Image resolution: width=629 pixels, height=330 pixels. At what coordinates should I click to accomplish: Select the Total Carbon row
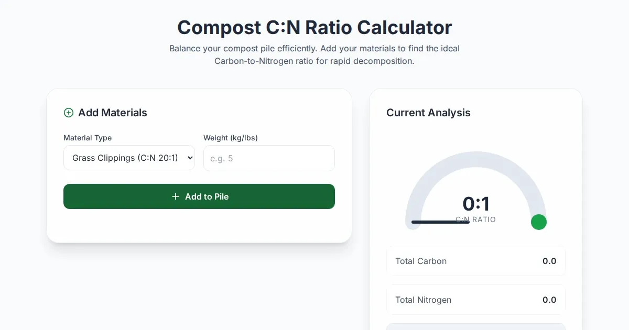point(476,261)
